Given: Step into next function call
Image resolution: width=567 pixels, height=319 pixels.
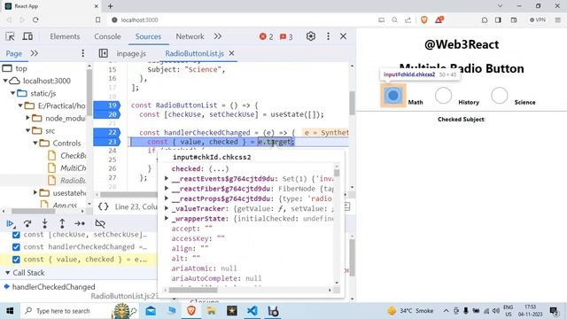Looking at the screenshot, I should pos(44,223).
